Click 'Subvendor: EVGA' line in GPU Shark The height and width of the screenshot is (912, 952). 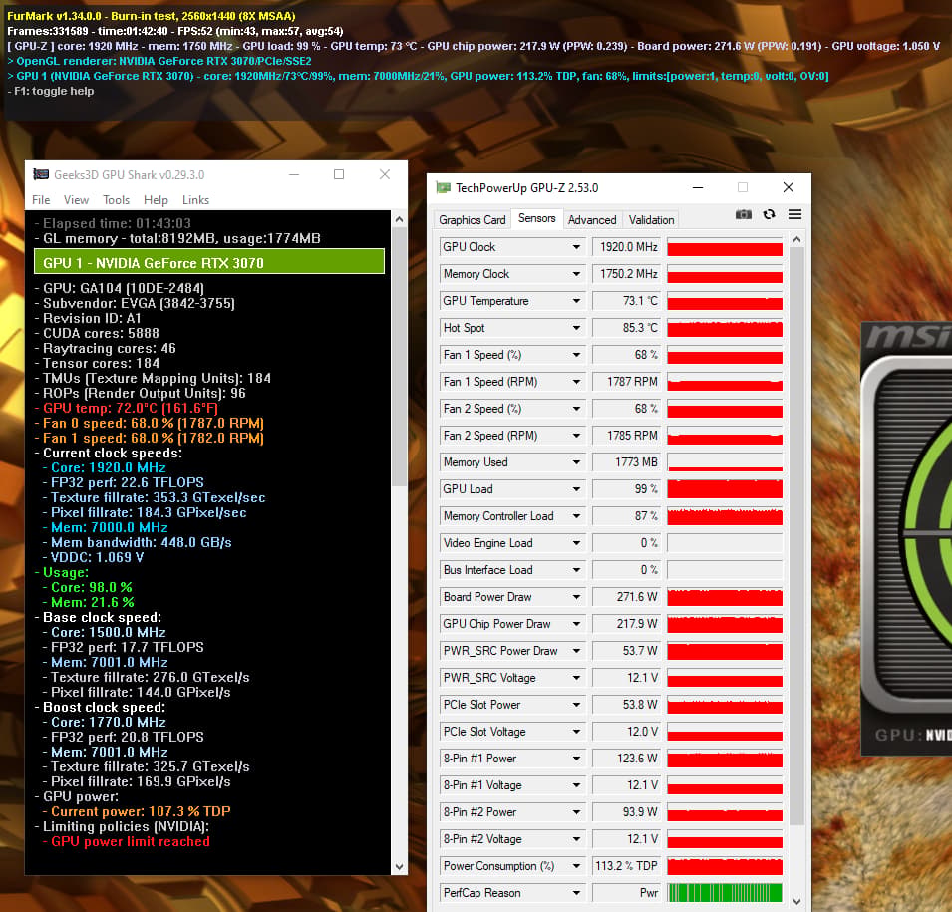coord(139,304)
